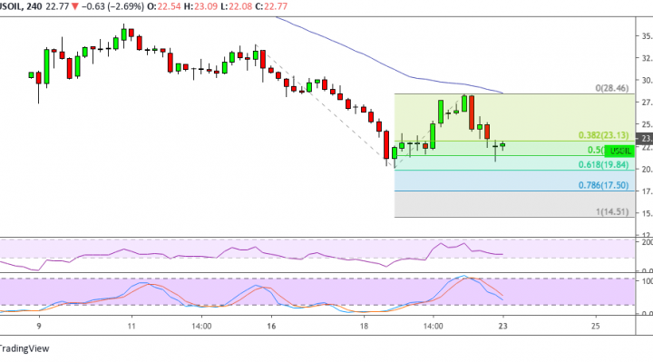Select the stochastic oscillator blue line peak
The image size is (653, 362).
tap(464, 276)
